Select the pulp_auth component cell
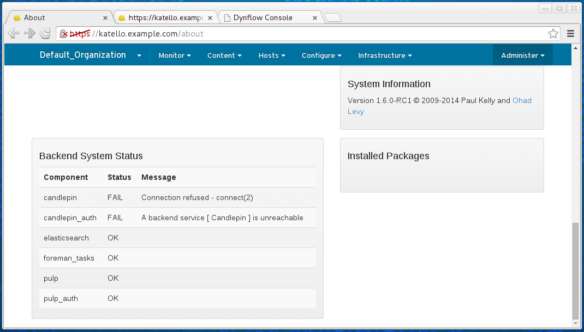Viewport: 584px width, 332px height. [61, 299]
